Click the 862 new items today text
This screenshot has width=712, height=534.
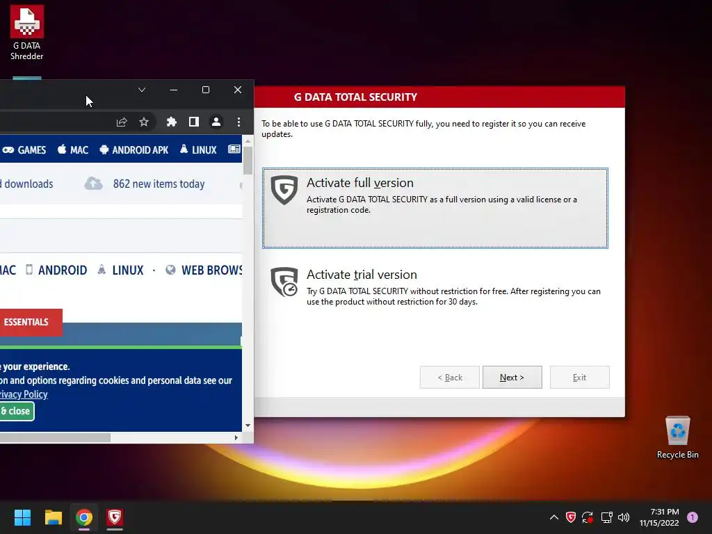[159, 184]
